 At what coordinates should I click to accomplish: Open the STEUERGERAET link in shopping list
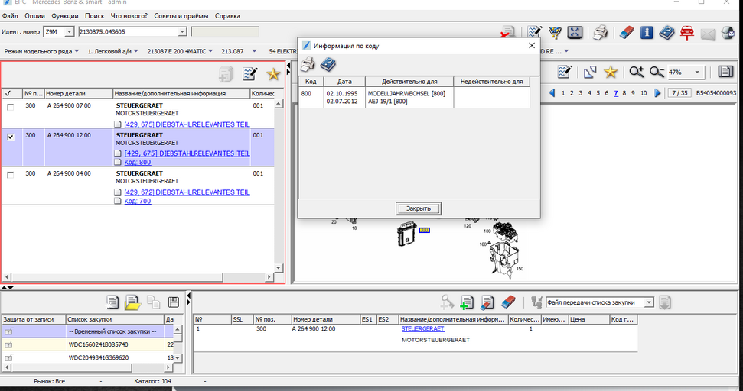(422, 328)
